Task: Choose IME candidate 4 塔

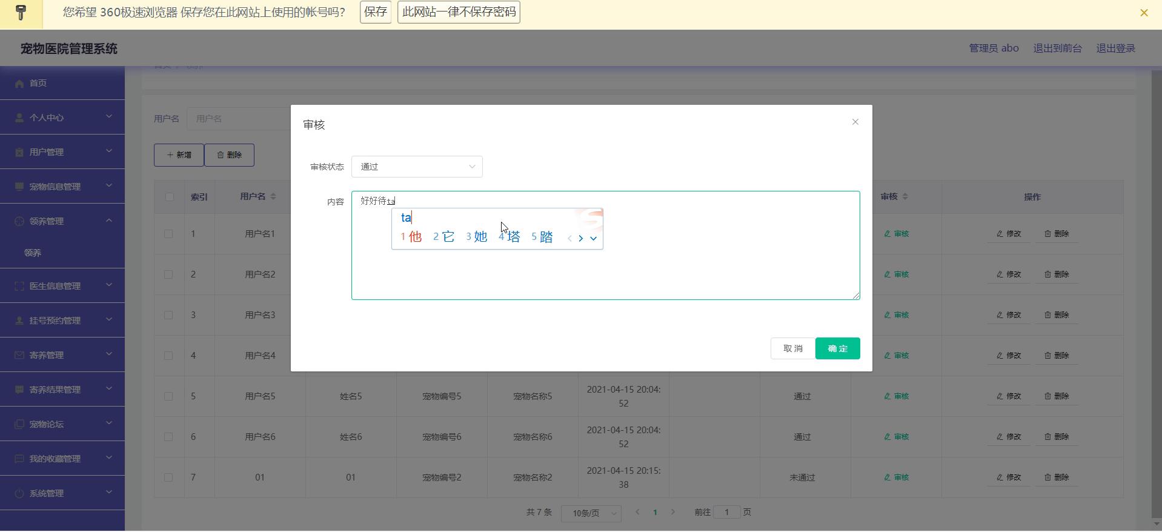Action: [x=509, y=237]
